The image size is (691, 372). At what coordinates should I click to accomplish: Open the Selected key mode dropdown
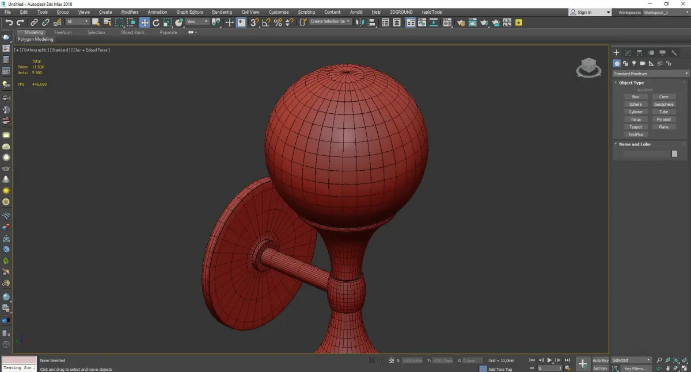point(631,360)
